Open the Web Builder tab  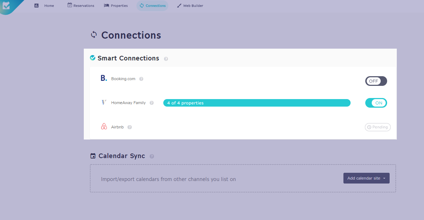point(190,6)
